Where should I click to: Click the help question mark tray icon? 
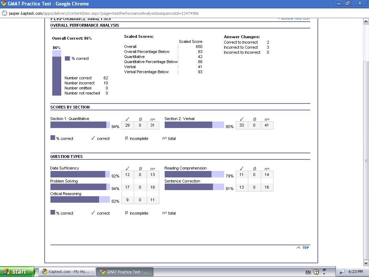[316, 272]
